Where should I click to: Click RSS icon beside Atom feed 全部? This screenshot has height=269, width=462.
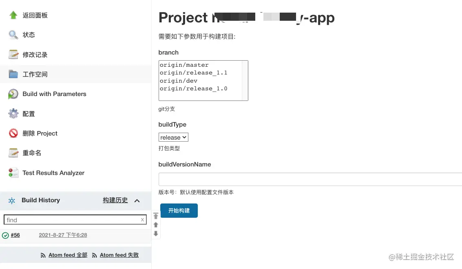click(43, 256)
